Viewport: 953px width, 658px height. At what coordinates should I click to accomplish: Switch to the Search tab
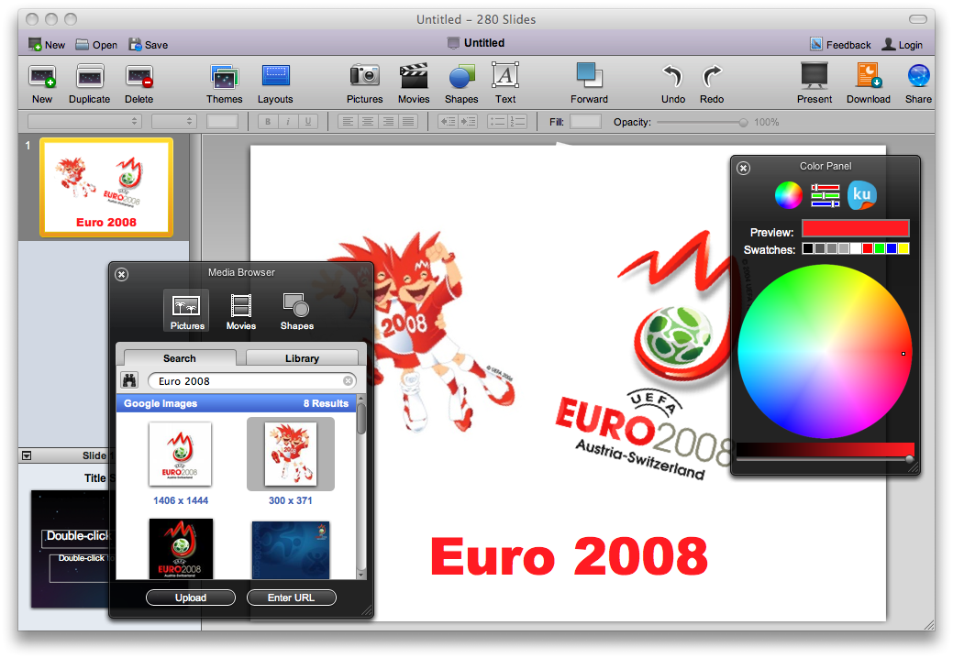180,358
